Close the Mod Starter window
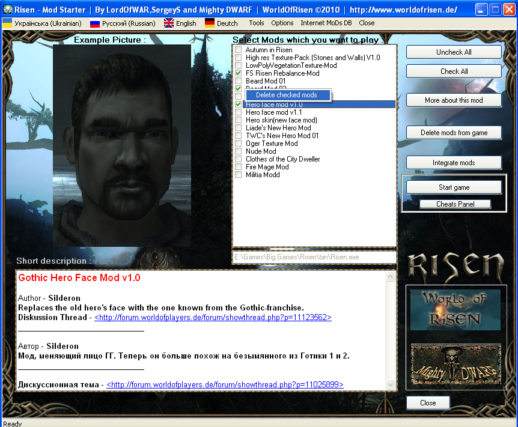Screen dimensions: 518x427 coord(509,10)
